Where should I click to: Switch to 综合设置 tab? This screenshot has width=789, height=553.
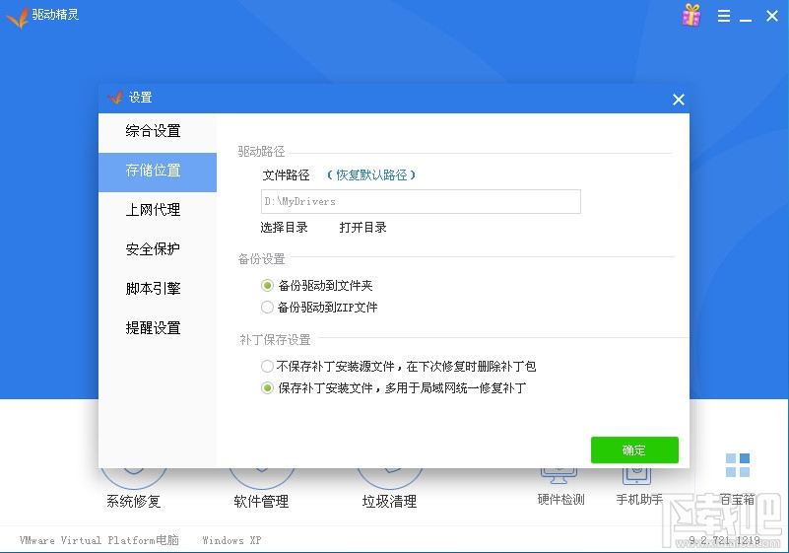(158, 131)
